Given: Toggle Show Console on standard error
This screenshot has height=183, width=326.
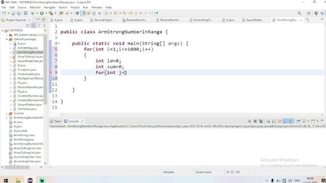Looking at the screenshot, I should (x=291, y=121).
